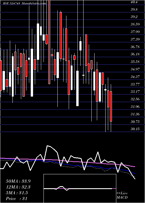
Task: Click inside the MACD indicator box
Action: coord(80,188)
